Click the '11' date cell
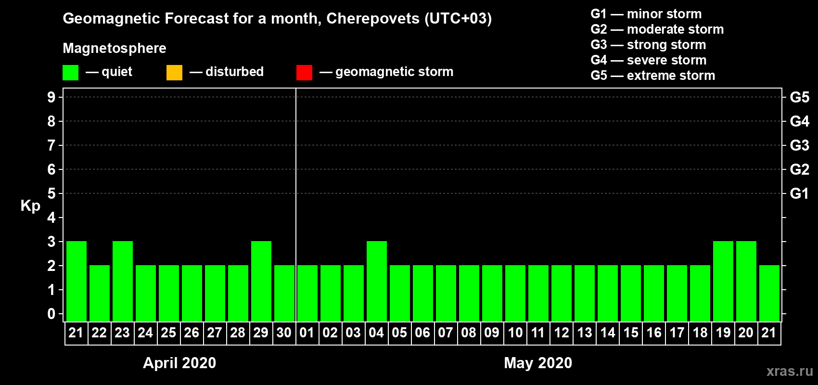Screen dimensions: 818x385 pos(538,333)
